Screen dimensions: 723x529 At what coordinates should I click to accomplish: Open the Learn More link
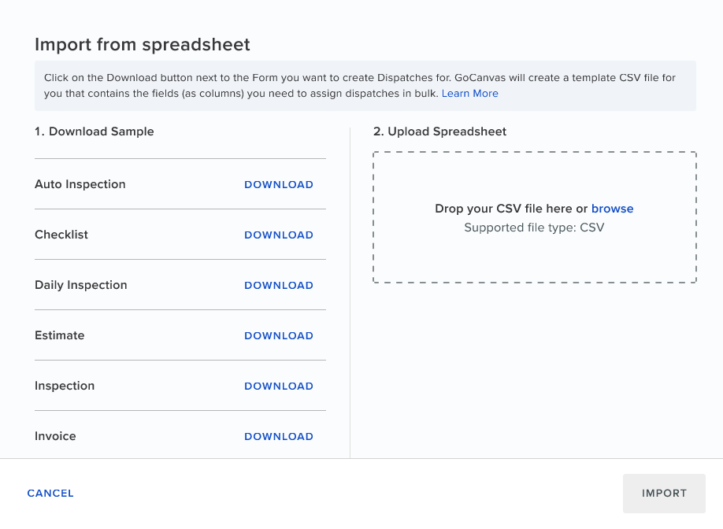pyautogui.click(x=470, y=93)
